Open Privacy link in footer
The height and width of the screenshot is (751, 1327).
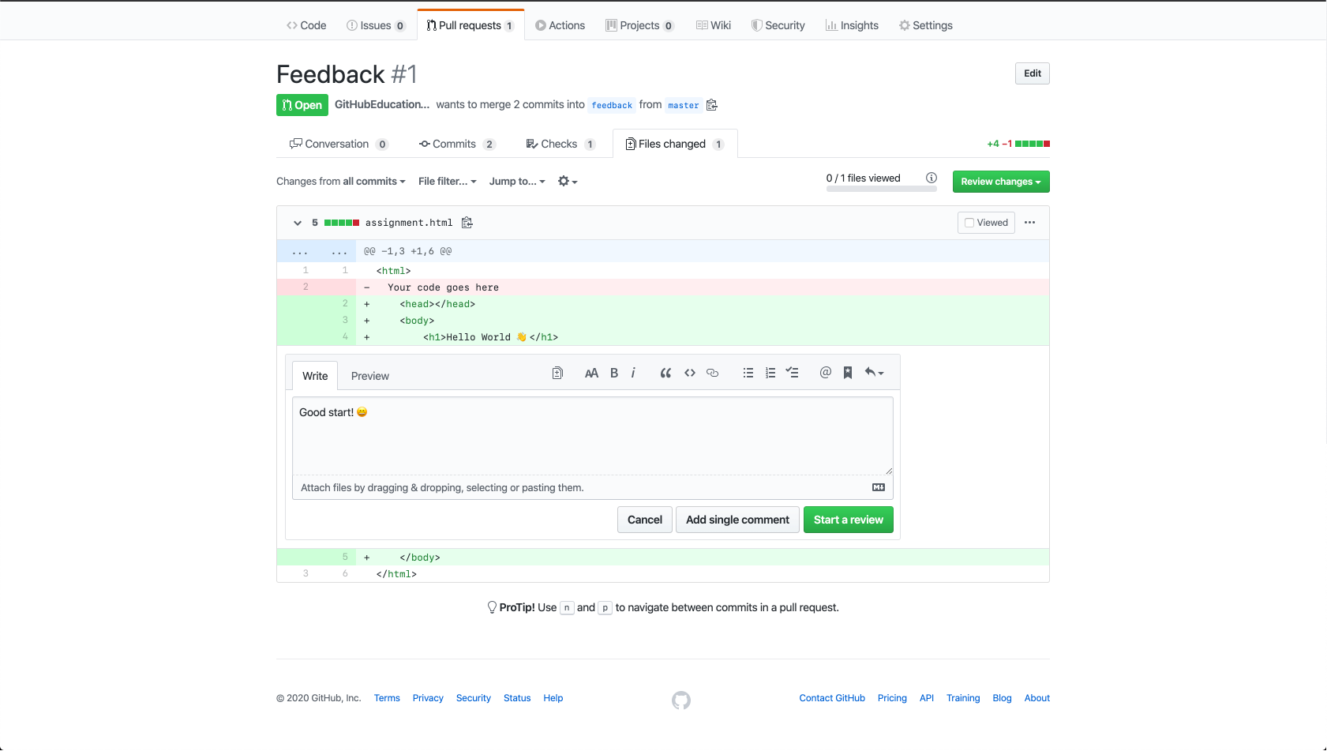coord(428,698)
